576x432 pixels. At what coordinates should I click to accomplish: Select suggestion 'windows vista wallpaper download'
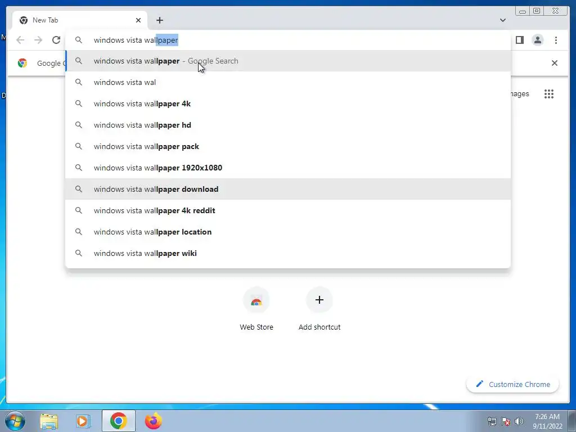tap(288, 189)
